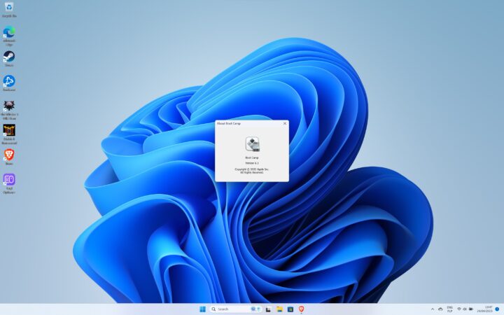The height and width of the screenshot is (315, 504).
Task: Select the Microsoft Edge desktop shortcut
Action: coord(9,36)
